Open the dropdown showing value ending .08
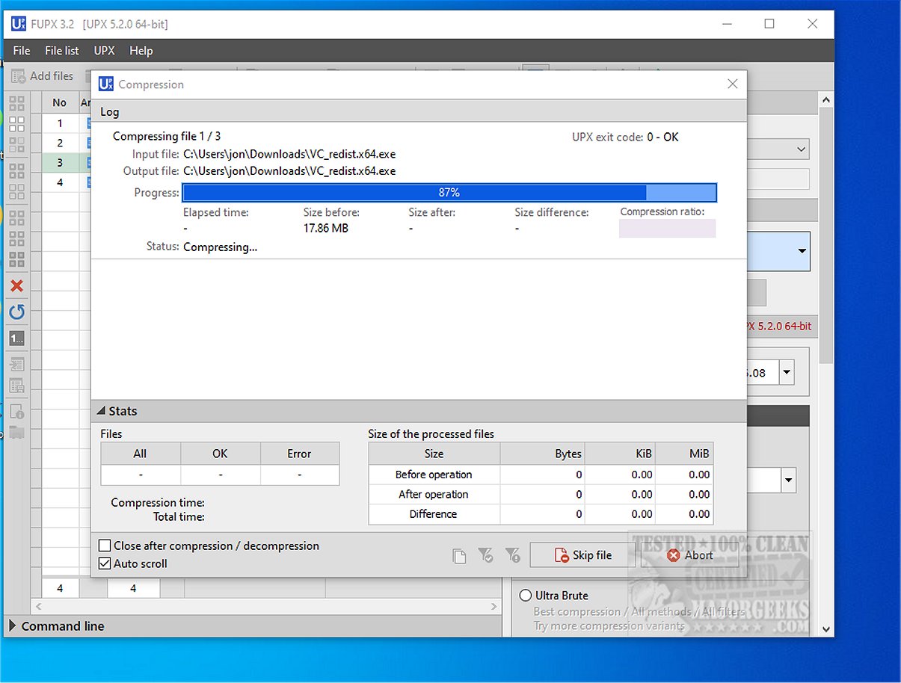This screenshot has width=901, height=683. click(x=787, y=372)
